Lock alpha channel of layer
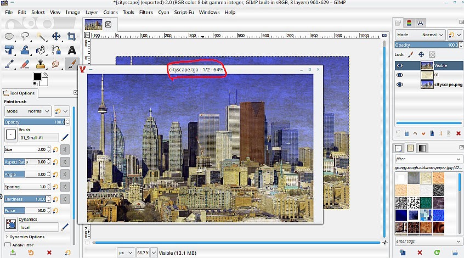This screenshot has width=464, height=258. [x=432, y=54]
